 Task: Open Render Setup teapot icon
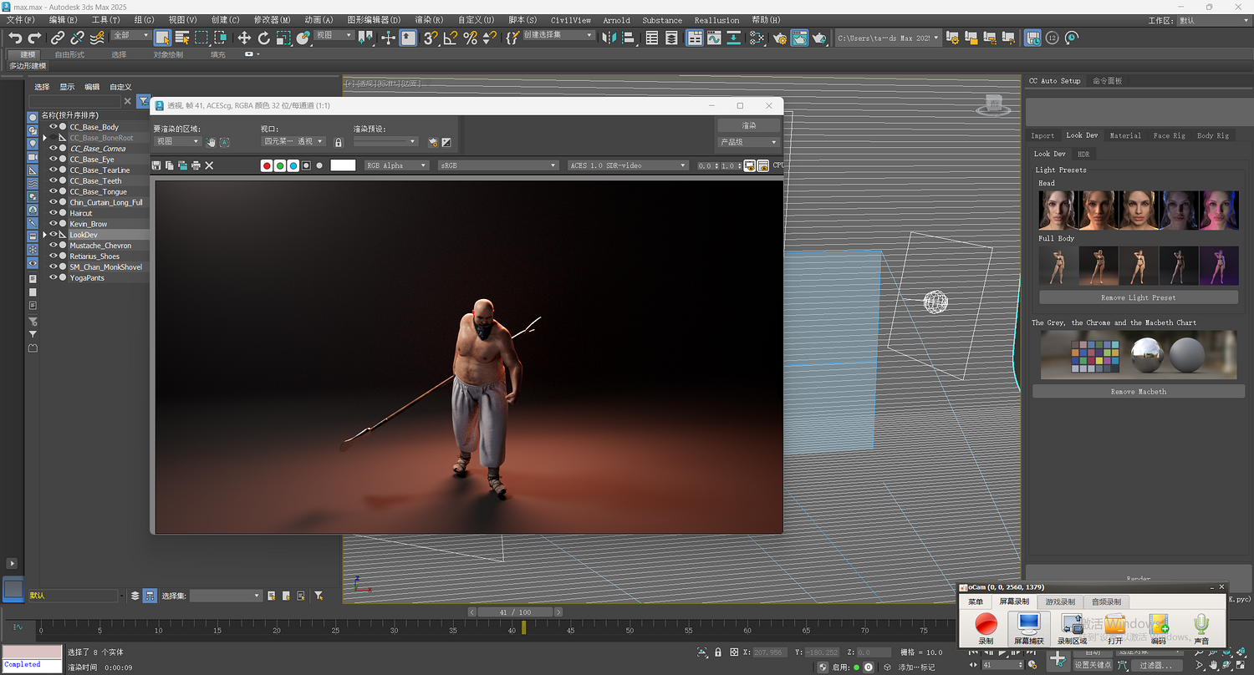pyautogui.click(x=780, y=38)
